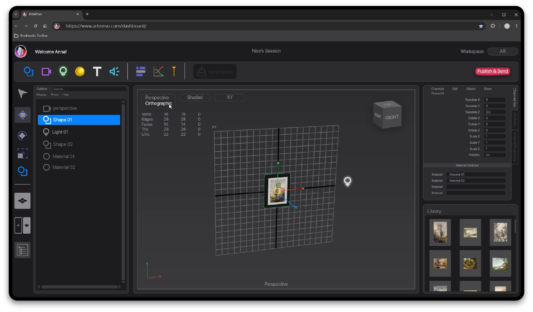Click the yellow material sphere icon
The image size is (533, 312).
point(80,71)
